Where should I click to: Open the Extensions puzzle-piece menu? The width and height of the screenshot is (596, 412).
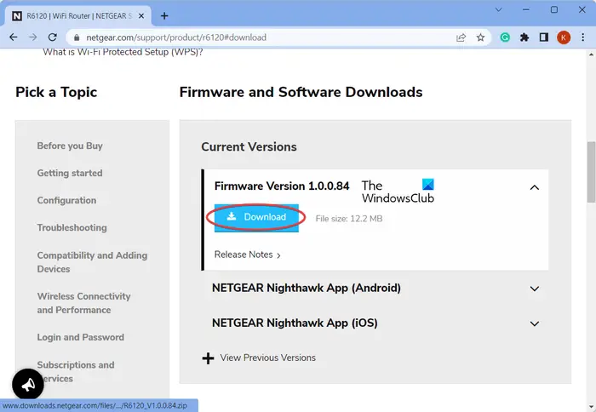coord(524,37)
